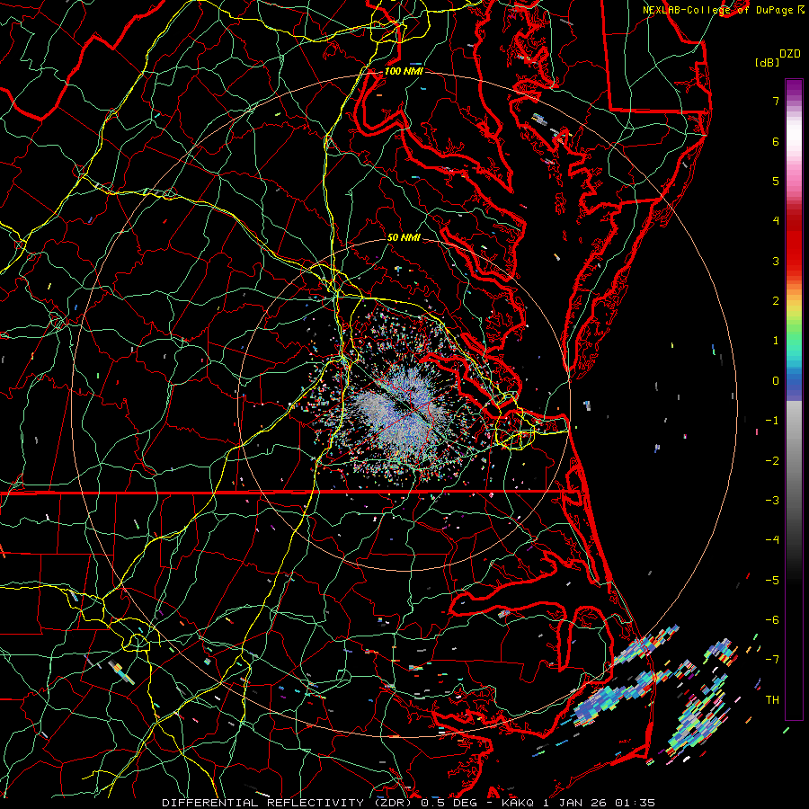Screen dimensions: 809x809
Task: Click the product title text at bottom
Action: (x=408, y=803)
